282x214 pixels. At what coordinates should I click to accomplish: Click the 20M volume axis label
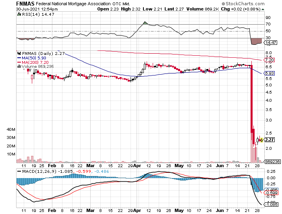pyautogui.click(x=11, y=146)
